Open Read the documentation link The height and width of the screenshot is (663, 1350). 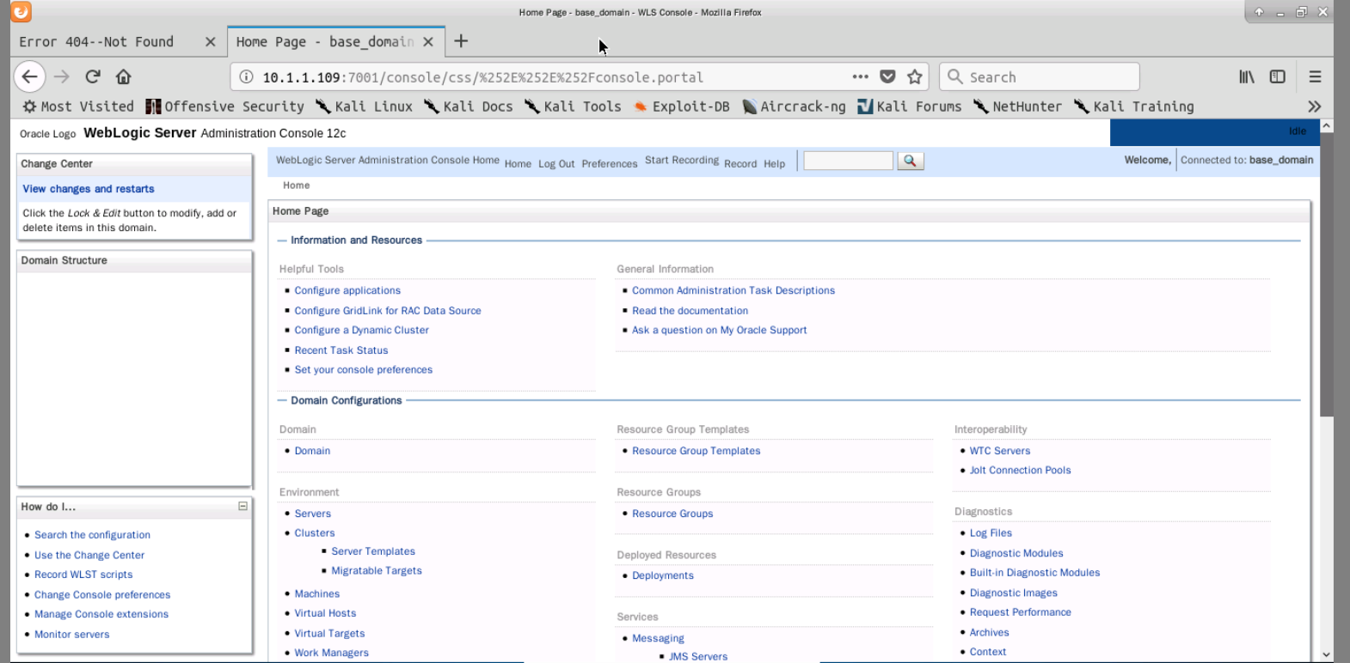[690, 311]
